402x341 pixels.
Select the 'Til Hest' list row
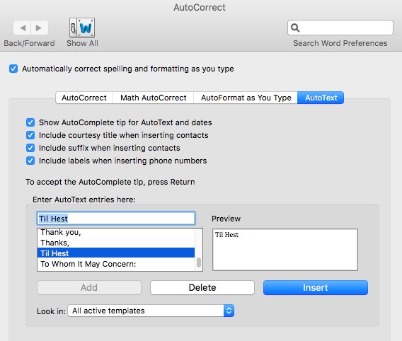click(116, 253)
